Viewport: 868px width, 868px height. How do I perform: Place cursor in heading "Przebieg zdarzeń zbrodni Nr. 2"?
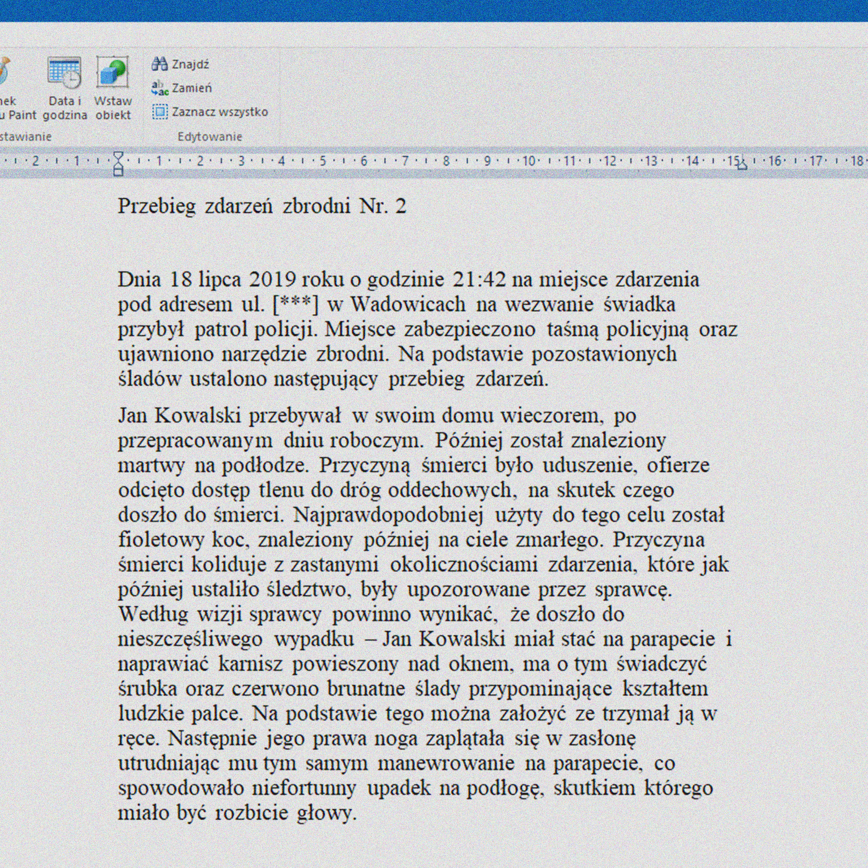(x=261, y=206)
